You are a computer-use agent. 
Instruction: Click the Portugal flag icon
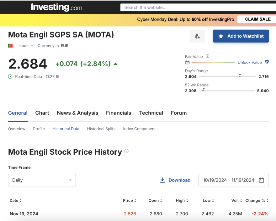point(10,46)
